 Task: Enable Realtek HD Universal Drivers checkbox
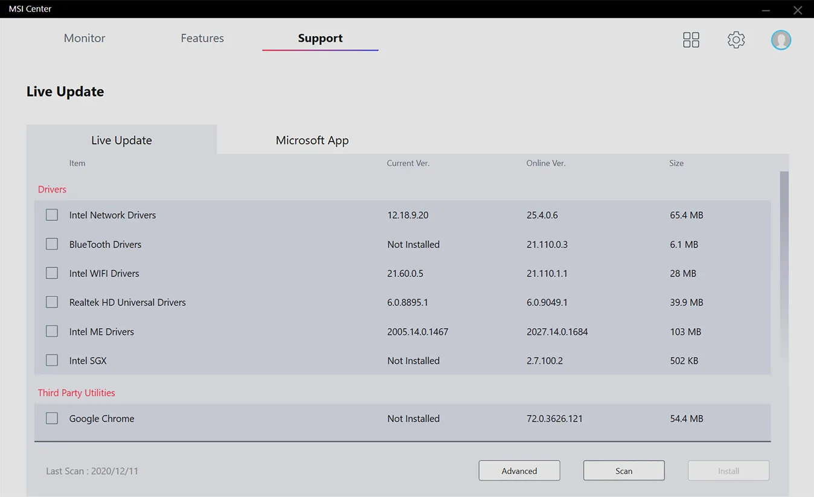[x=52, y=302]
